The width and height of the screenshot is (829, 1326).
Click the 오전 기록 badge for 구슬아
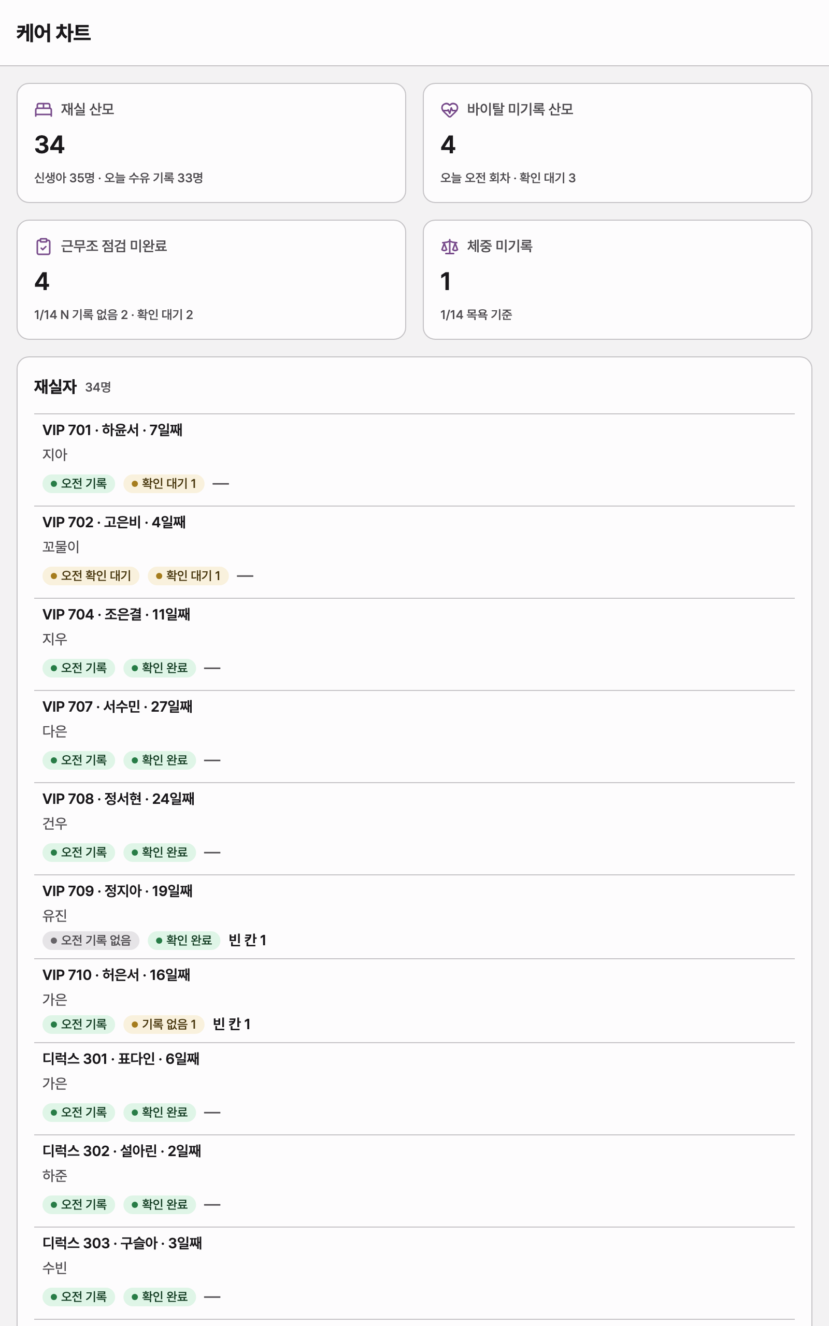pos(79,1296)
